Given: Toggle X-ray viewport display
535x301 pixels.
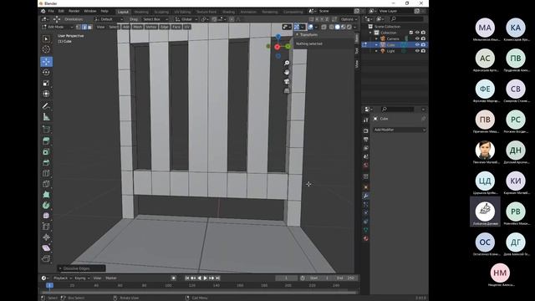Looking at the screenshot, I should 324,27.
